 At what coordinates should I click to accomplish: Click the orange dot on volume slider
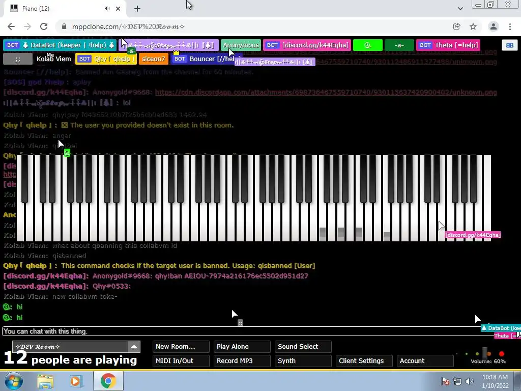click(489, 354)
